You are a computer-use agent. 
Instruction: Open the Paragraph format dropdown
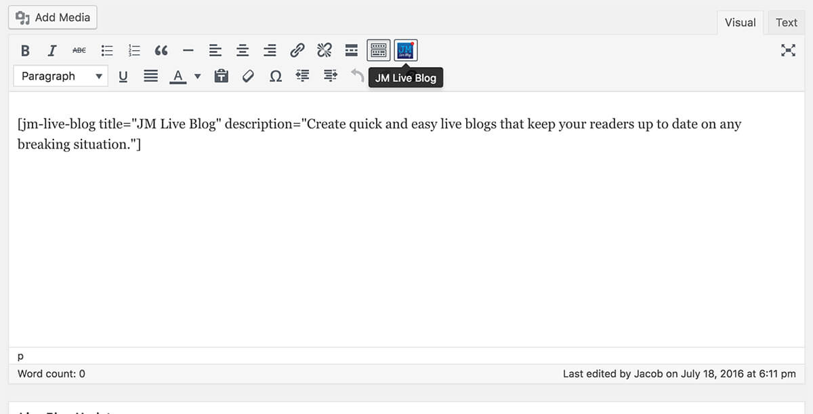click(x=61, y=77)
